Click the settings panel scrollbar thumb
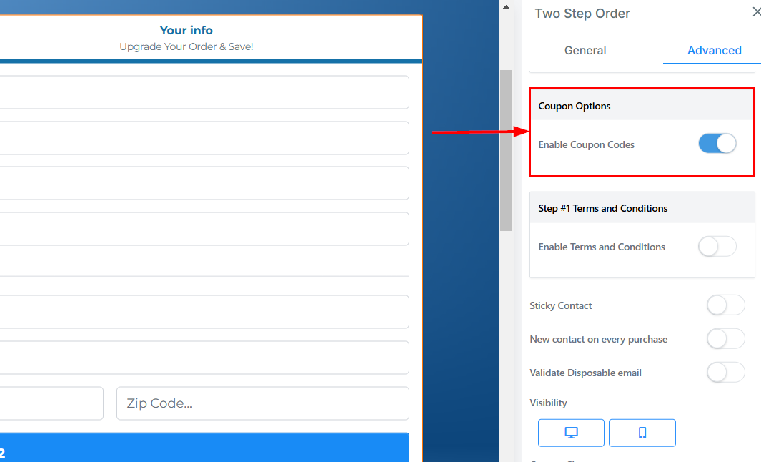761x462 pixels. pyautogui.click(x=506, y=150)
